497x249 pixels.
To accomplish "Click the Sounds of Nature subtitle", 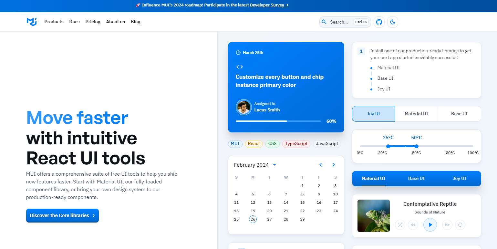I will tap(430, 212).
